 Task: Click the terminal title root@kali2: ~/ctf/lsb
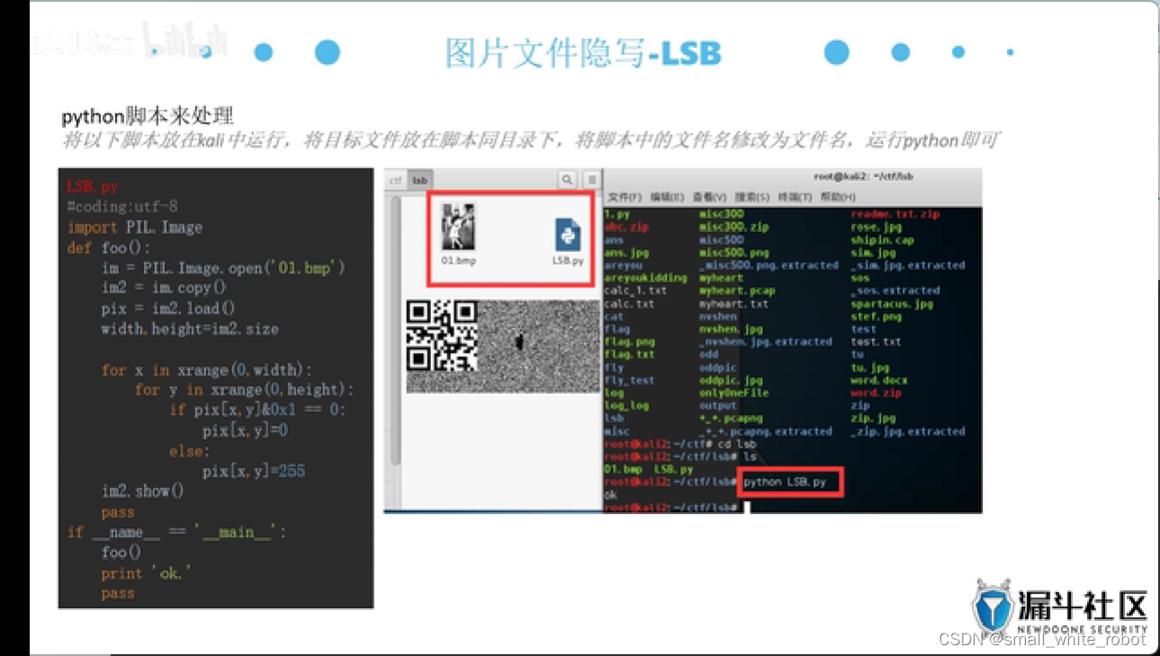863,176
